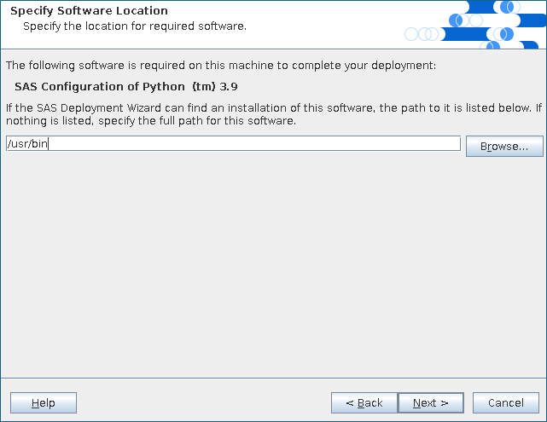Click the SAS blue banner graphic
This screenshot has height=422, width=547.
point(474,23)
